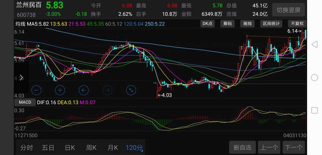The width and height of the screenshot is (322, 155).
Task: Tap the current price 5.83
Action: tap(54, 5)
